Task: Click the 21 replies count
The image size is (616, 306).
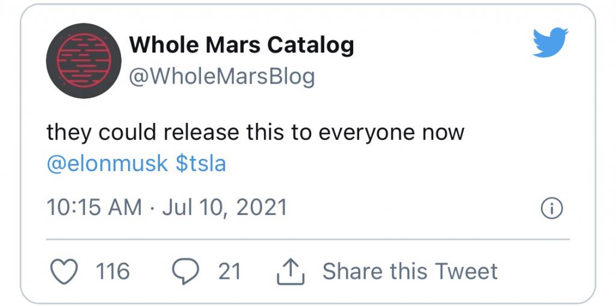Action: click(x=229, y=272)
